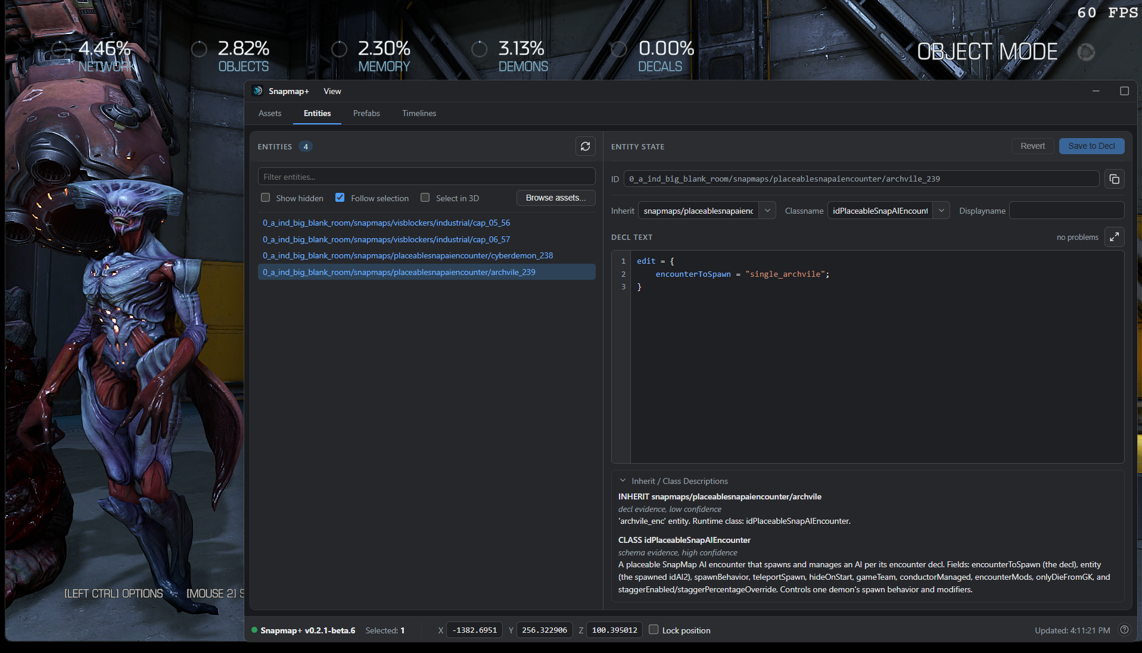
Task: Disable Follow selection checkbox
Action: [x=340, y=198]
